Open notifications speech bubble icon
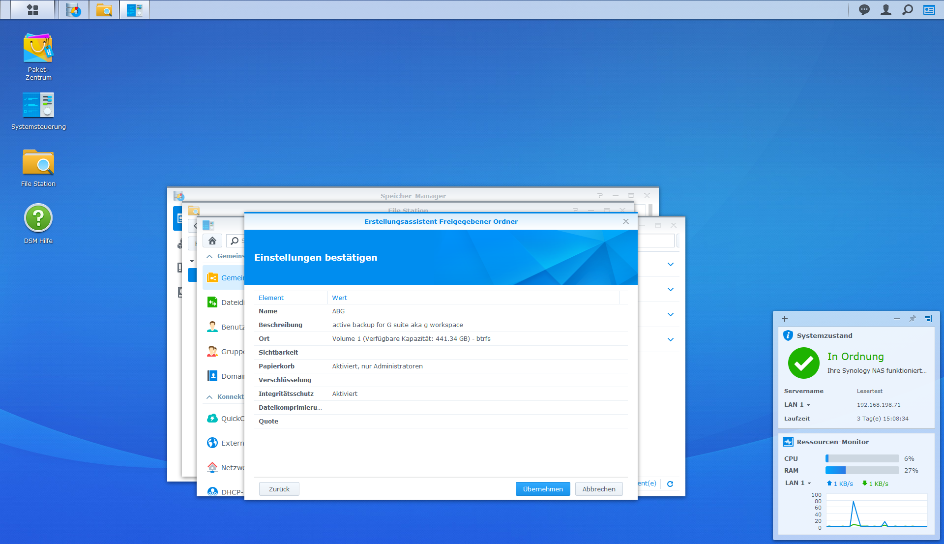Viewport: 944px width, 544px height. pos(864,10)
